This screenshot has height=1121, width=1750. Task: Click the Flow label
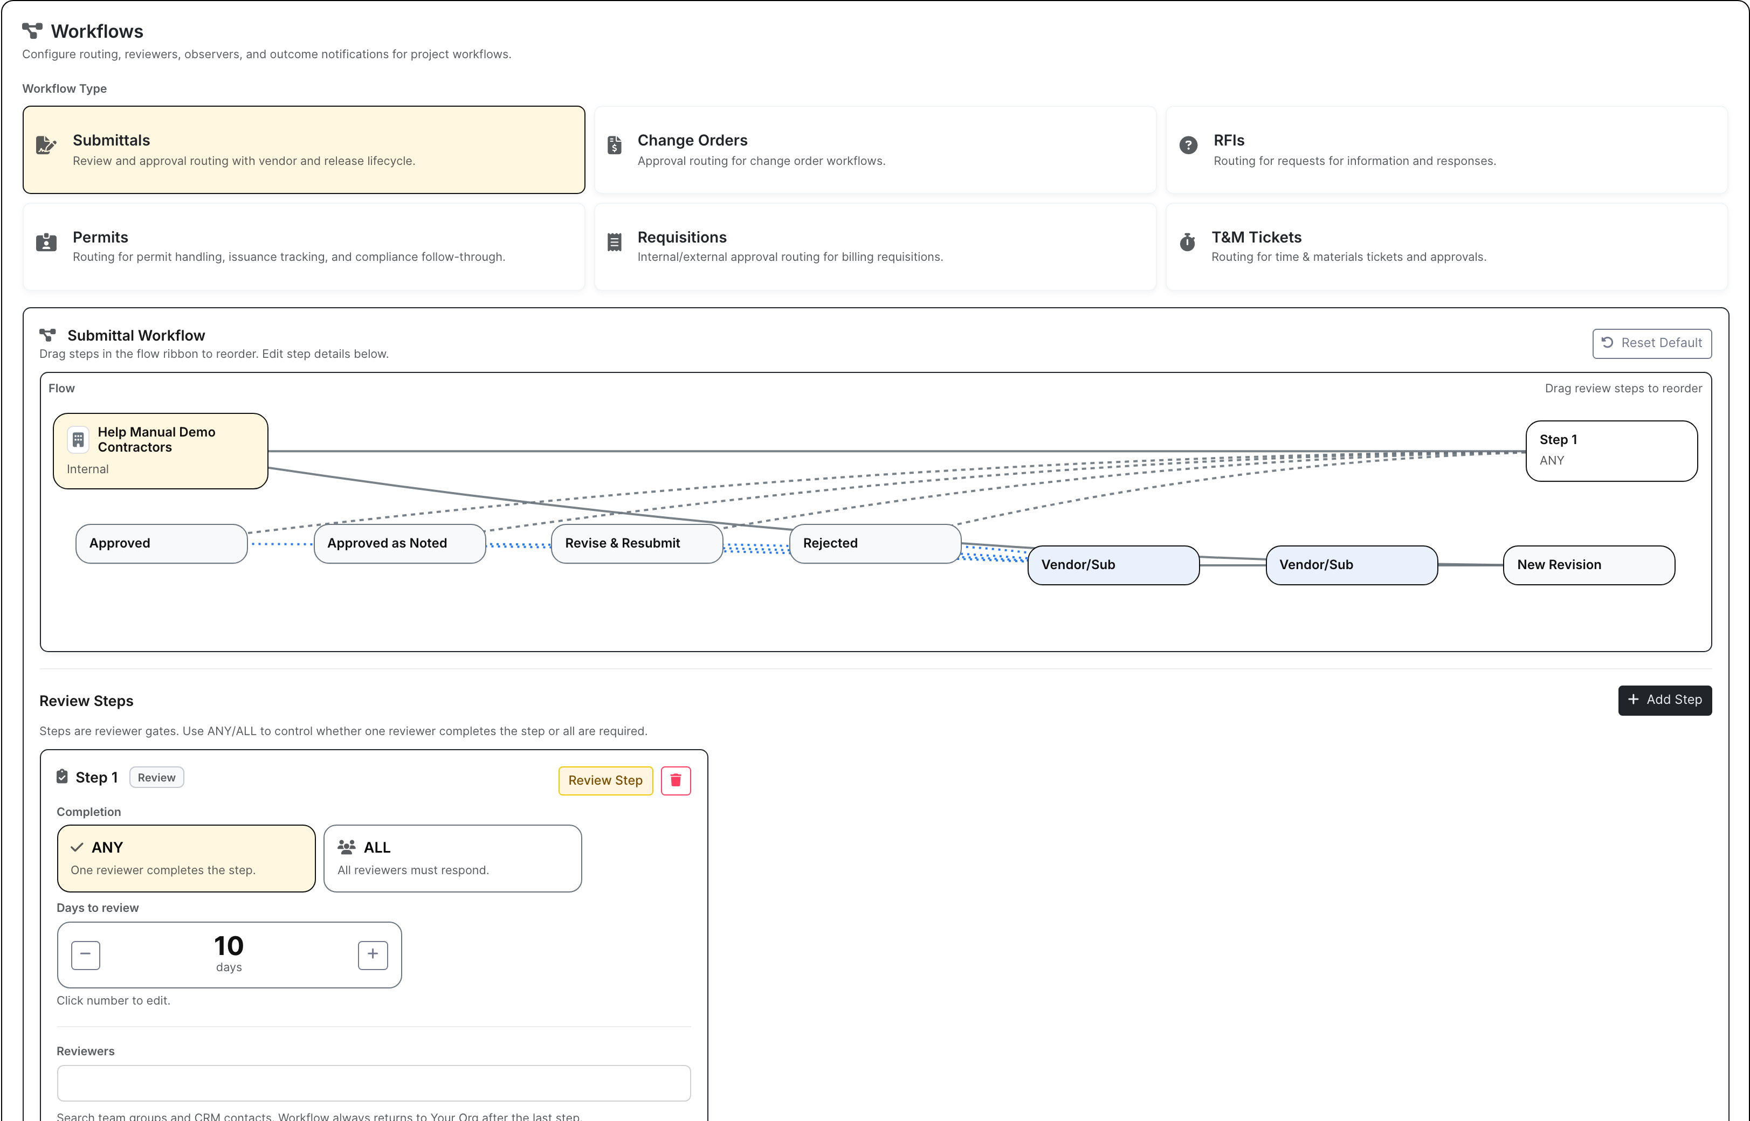[61, 388]
